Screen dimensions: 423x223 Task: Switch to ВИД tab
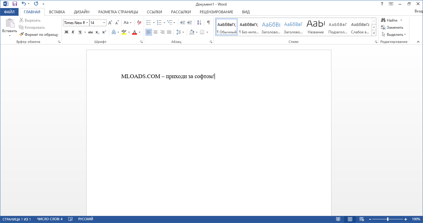pos(246,12)
